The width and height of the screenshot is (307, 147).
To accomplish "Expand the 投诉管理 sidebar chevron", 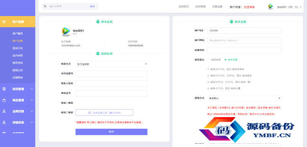I will [32, 89].
